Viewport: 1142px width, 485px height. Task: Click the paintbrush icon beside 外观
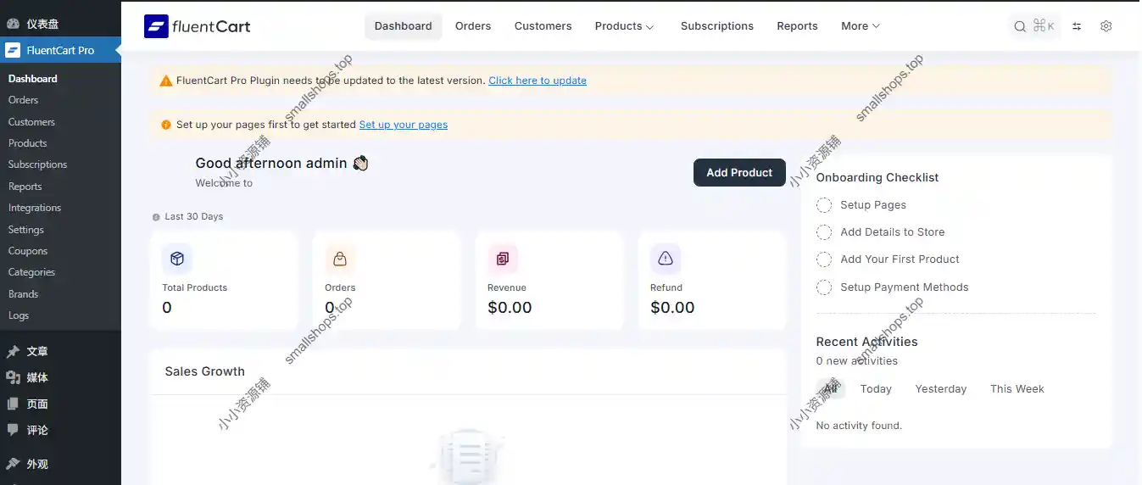[x=13, y=464]
